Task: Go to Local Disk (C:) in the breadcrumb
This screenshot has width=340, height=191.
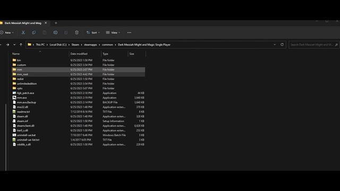Action: [x=58, y=45]
